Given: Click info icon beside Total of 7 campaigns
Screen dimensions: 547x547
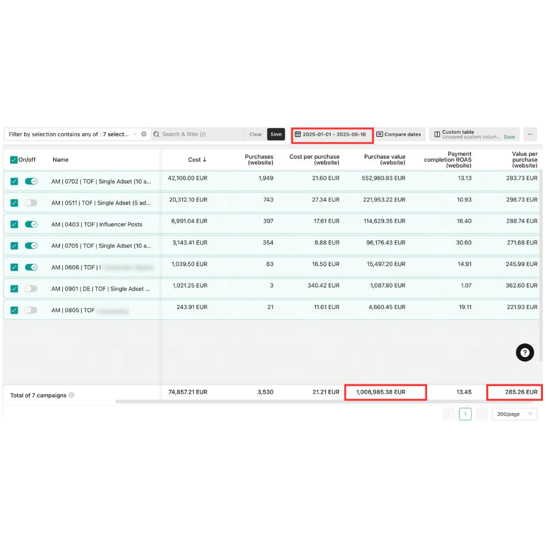Looking at the screenshot, I should [x=71, y=395].
